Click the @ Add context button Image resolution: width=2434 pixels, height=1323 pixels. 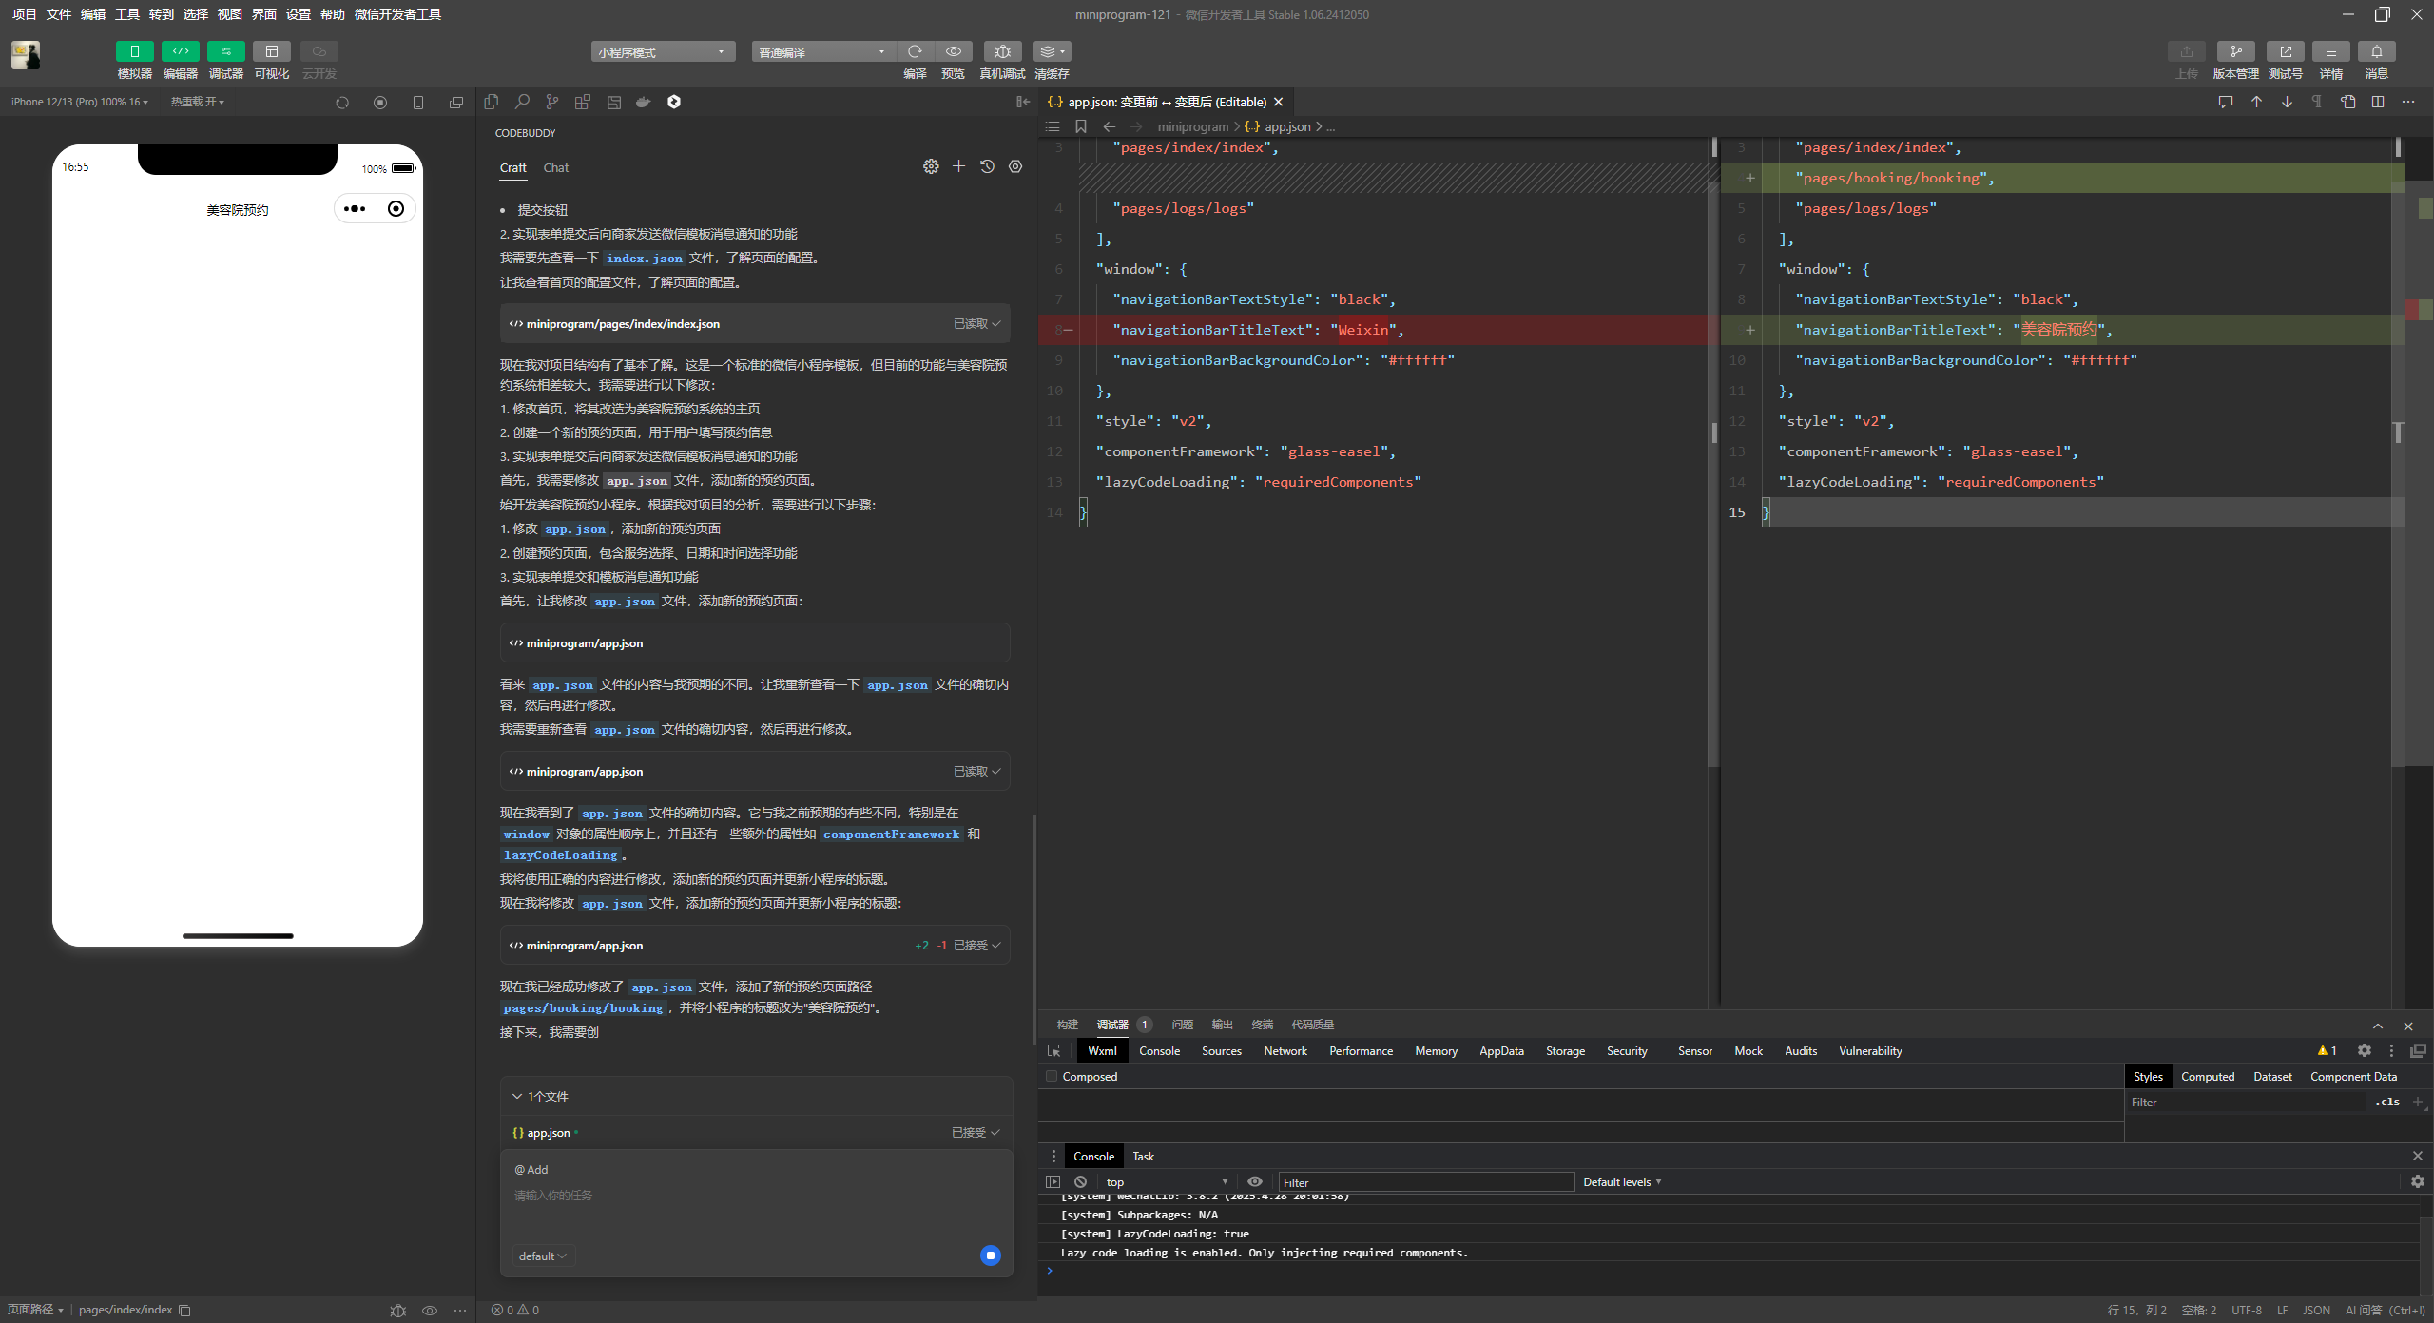click(x=531, y=1170)
